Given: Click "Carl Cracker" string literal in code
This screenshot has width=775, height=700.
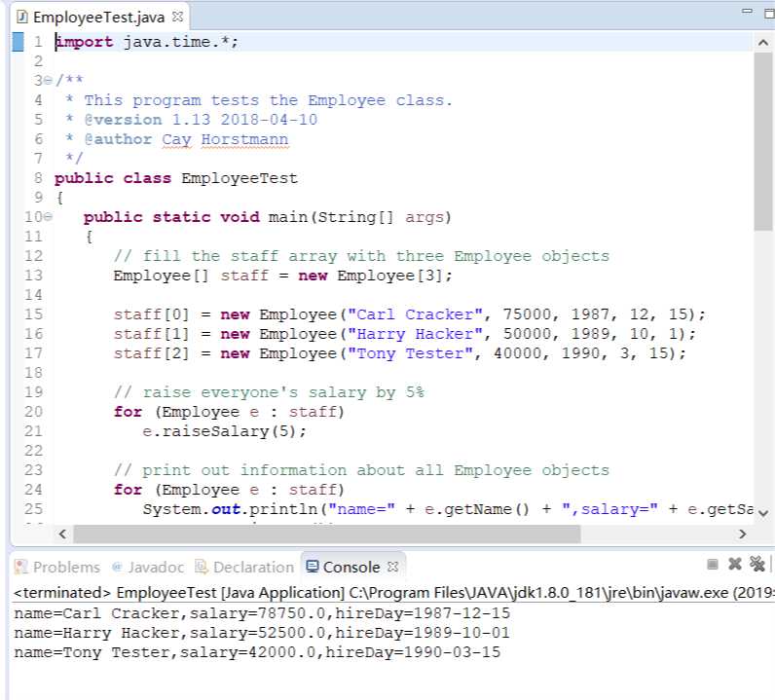Looking at the screenshot, I should pyautogui.click(x=415, y=314).
